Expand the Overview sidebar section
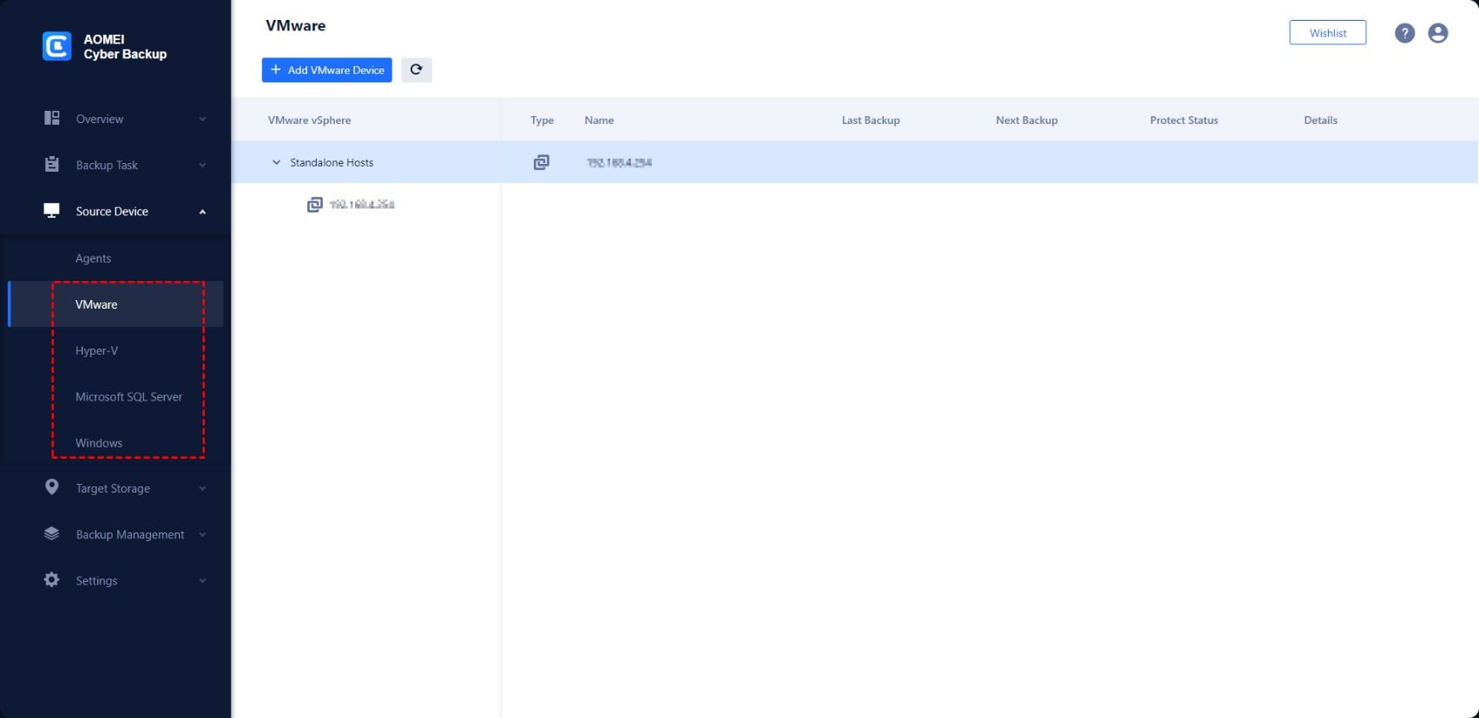The width and height of the screenshot is (1479, 718). coord(202,119)
